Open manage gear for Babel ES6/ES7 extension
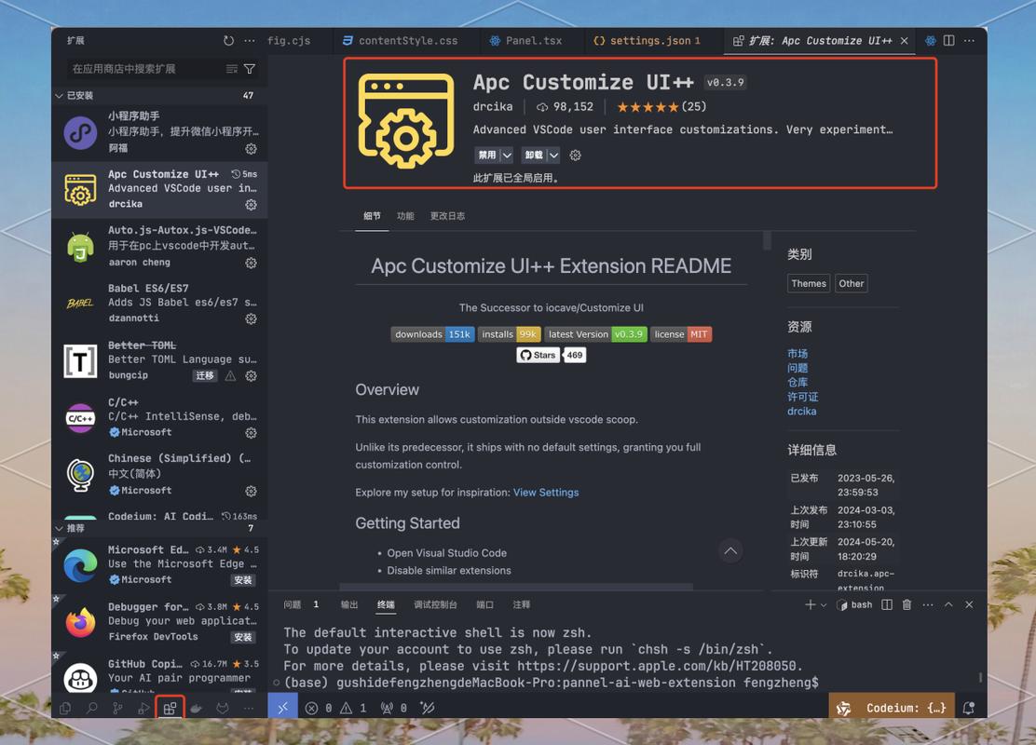 coord(251,319)
